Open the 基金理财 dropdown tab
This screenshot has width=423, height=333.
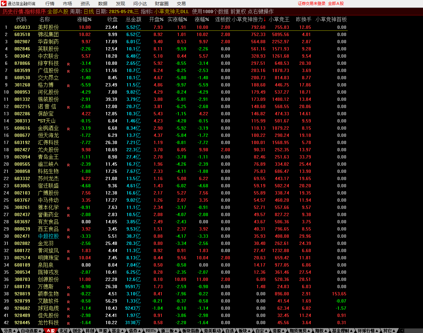pyautogui.click(x=342, y=331)
